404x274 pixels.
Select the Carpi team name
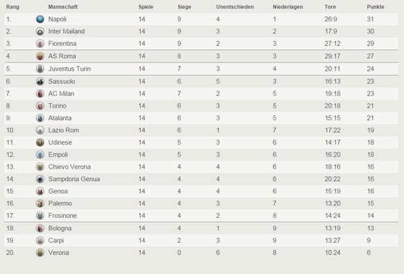(56, 241)
